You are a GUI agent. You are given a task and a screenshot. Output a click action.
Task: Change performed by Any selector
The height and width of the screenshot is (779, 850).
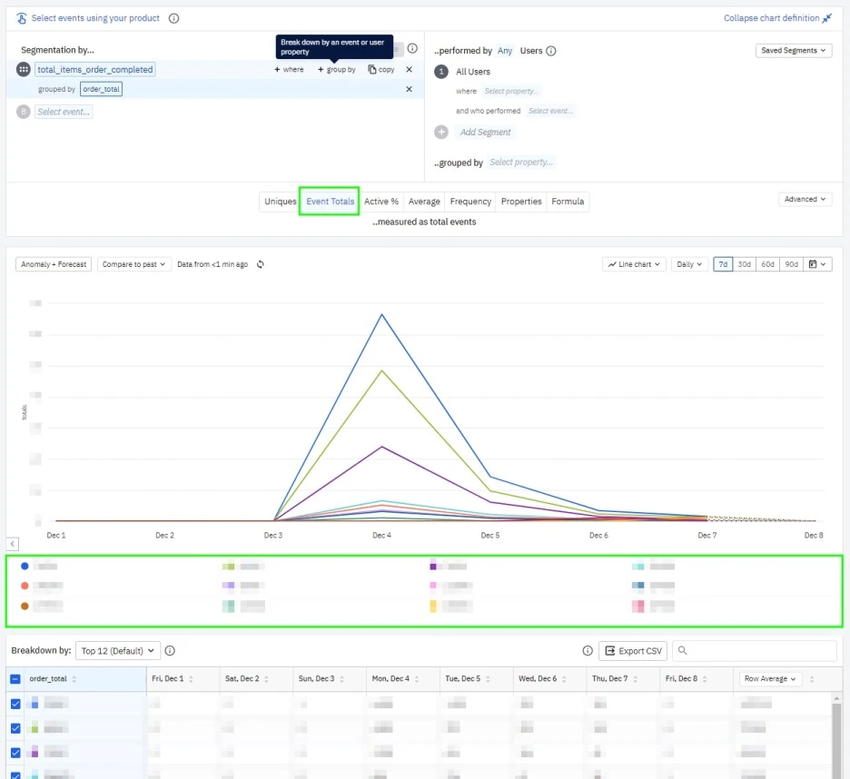tap(505, 51)
